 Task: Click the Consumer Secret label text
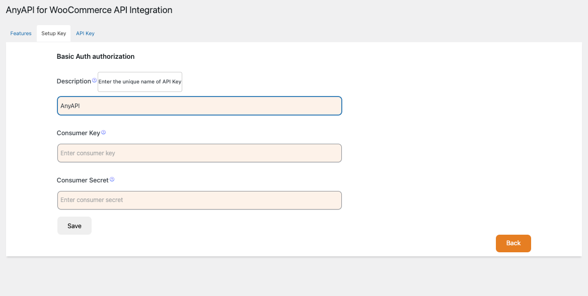pos(83,180)
